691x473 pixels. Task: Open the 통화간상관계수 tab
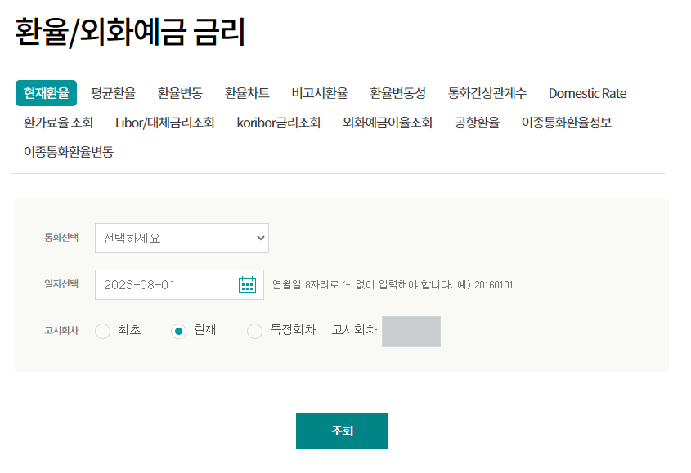[487, 93]
